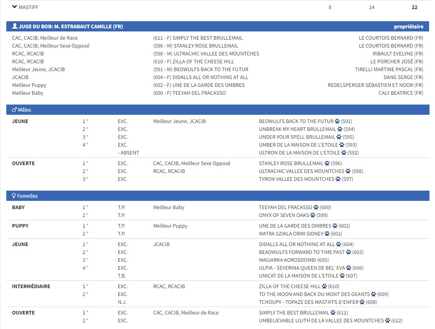Click 'Meilleur Puppy' award in PUPPY class row
This screenshot has height=329, width=435.
coord(170,226)
